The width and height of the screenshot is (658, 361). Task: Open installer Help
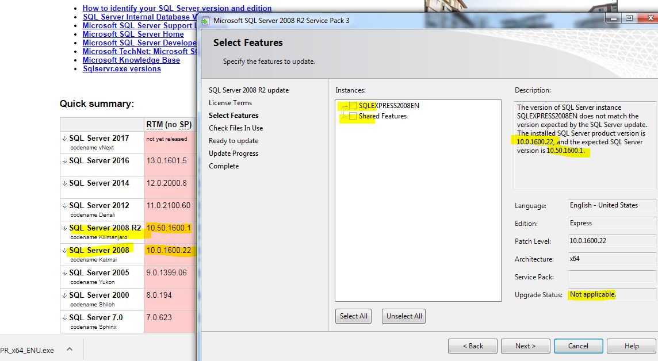point(632,346)
